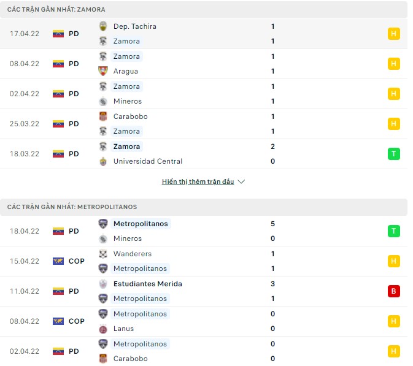Screen dimensions: 413x366
Task: Click the Aragua team crest icon
Action: pyautogui.click(x=103, y=71)
